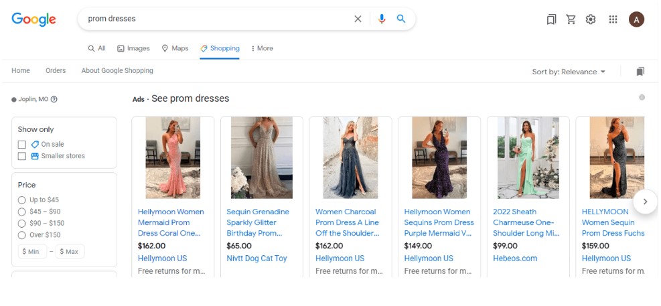661x306 pixels.
Task: Select Up to $45 price option
Action: coord(22,200)
